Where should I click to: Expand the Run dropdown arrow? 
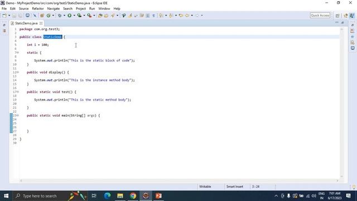coord(74,16)
